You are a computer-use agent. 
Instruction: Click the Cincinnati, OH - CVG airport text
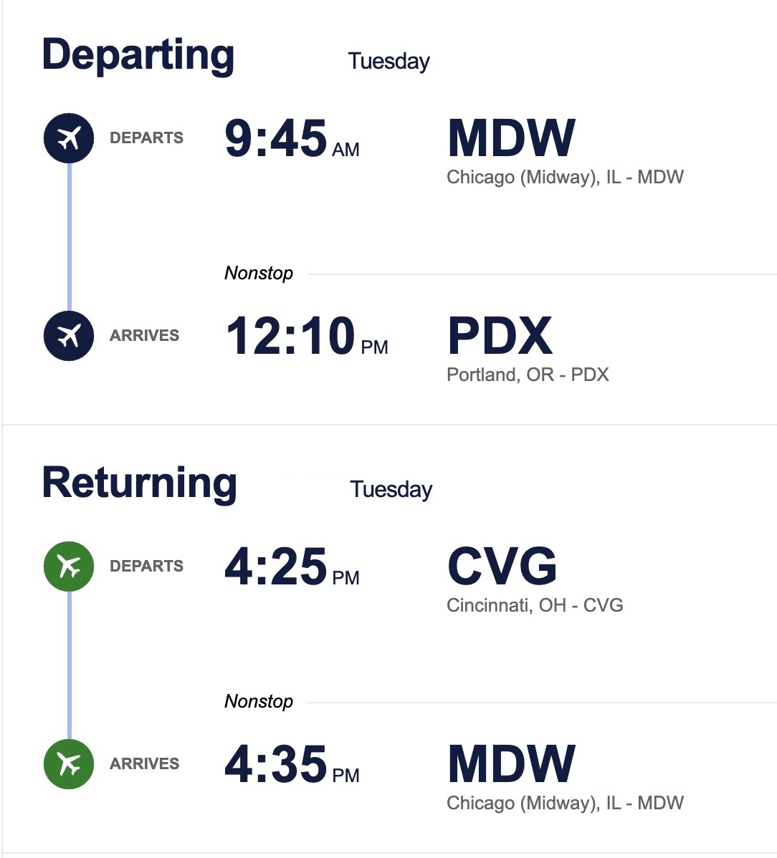pos(535,605)
